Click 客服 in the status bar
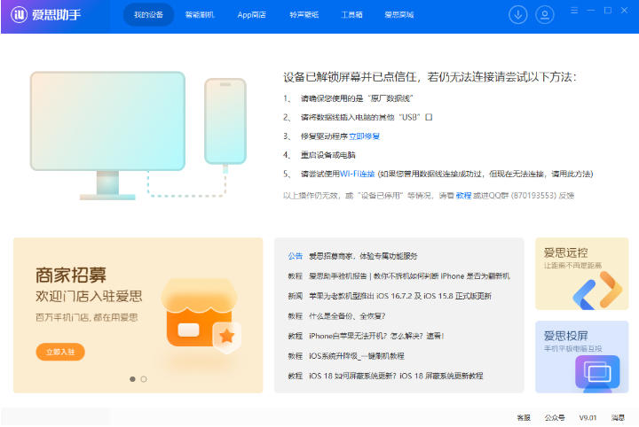The height and width of the screenshot is (427, 639). [524, 417]
